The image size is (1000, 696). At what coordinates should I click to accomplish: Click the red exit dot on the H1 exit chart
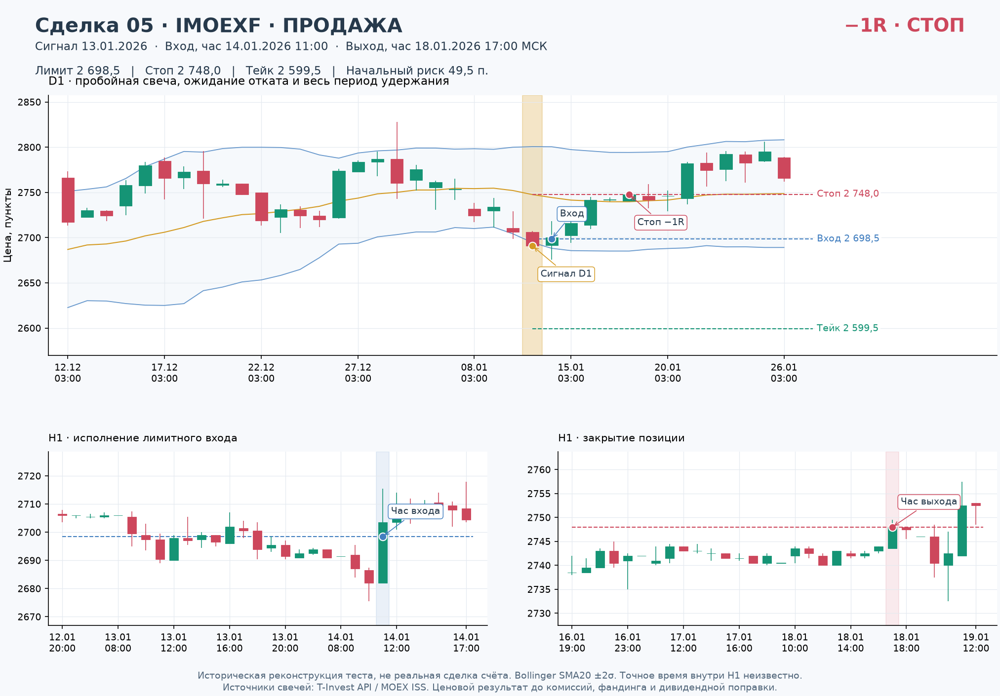pyautogui.click(x=892, y=528)
